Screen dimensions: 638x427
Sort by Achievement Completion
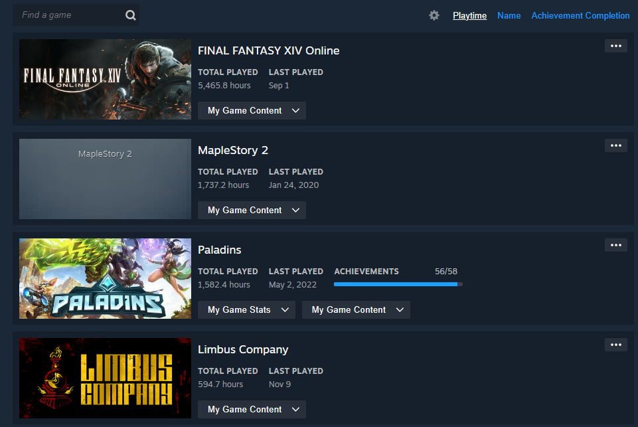580,15
